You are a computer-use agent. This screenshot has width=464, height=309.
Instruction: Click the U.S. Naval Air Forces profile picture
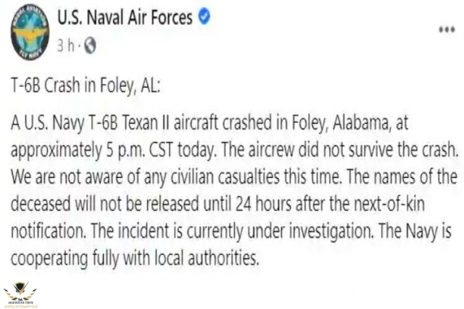(30, 32)
